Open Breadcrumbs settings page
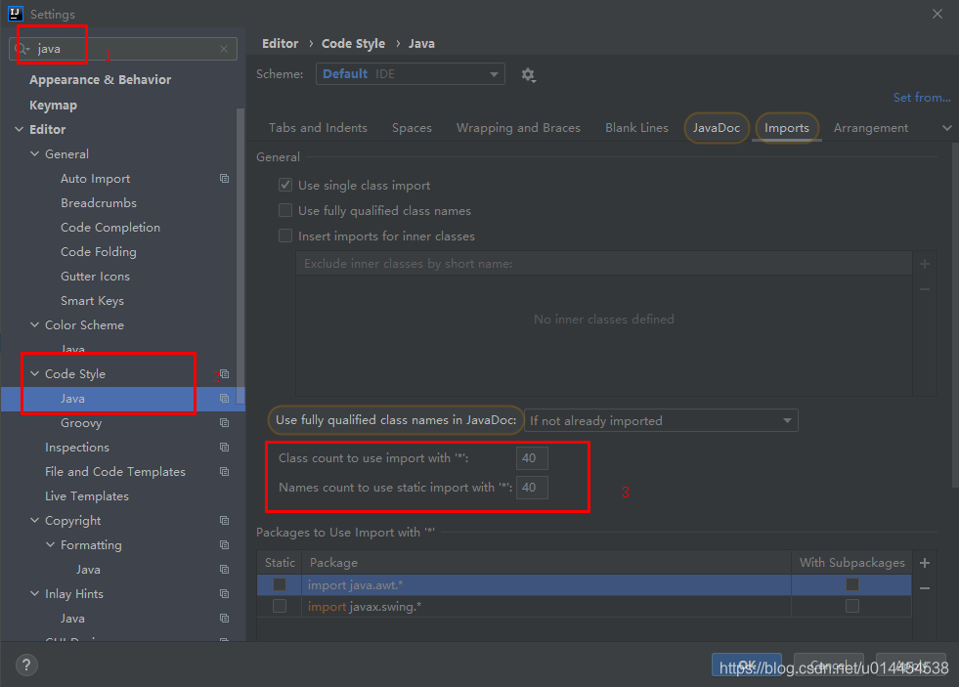 (99, 203)
